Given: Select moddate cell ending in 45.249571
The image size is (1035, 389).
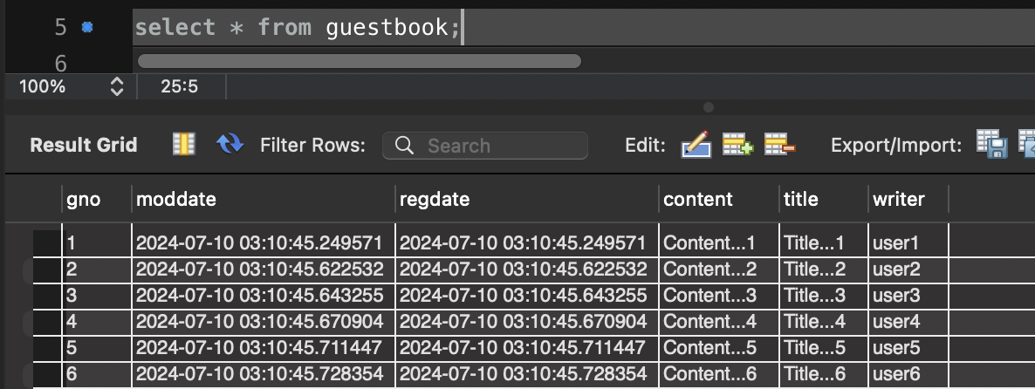Looking at the screenshot, I should click(x=264, y=242).
